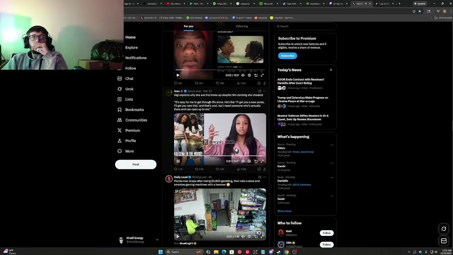Mute the stan post video
The image size is (453, 255).
(243, 161)
